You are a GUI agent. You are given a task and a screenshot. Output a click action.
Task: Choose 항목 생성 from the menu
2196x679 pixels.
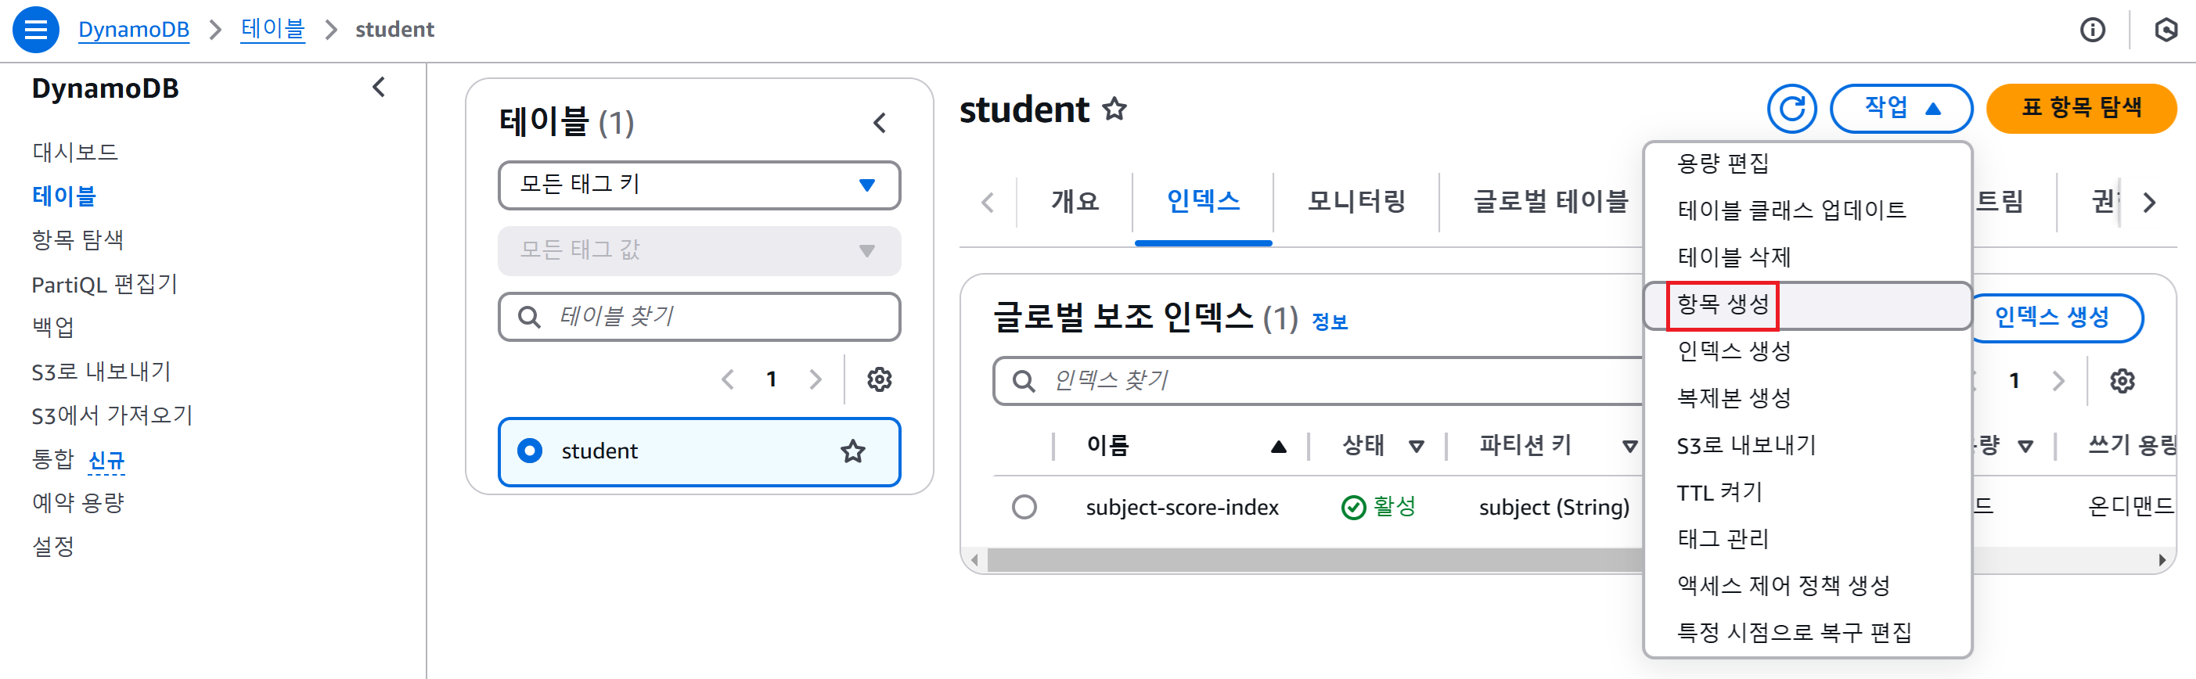point(1722,305)
